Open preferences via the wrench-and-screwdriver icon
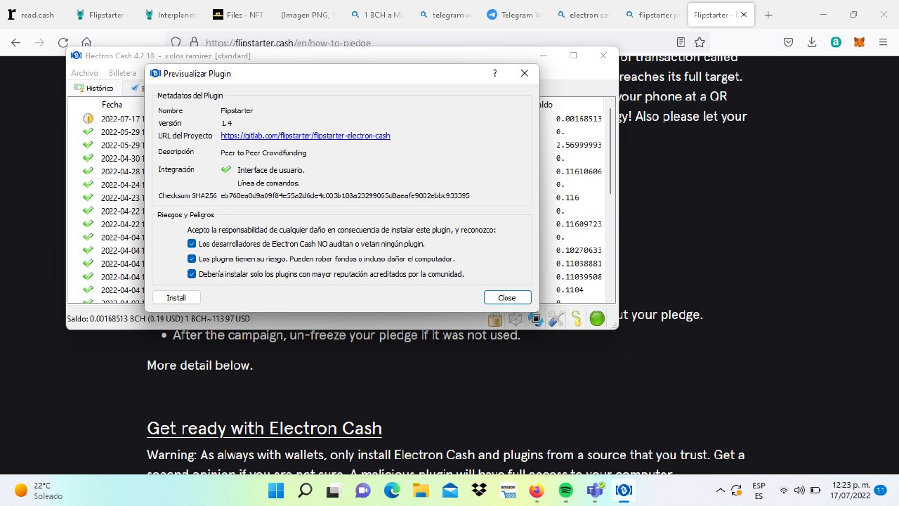Image resolution: width=899 pixels, height=506 pixels. point(556,319)
